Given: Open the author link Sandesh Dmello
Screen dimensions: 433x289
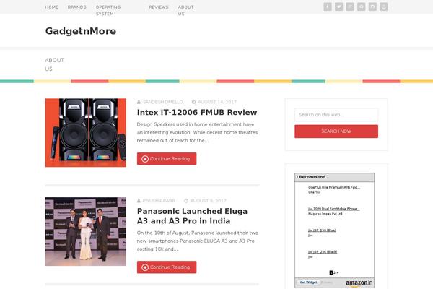Looking at the screenshot, I should [163, 102].
